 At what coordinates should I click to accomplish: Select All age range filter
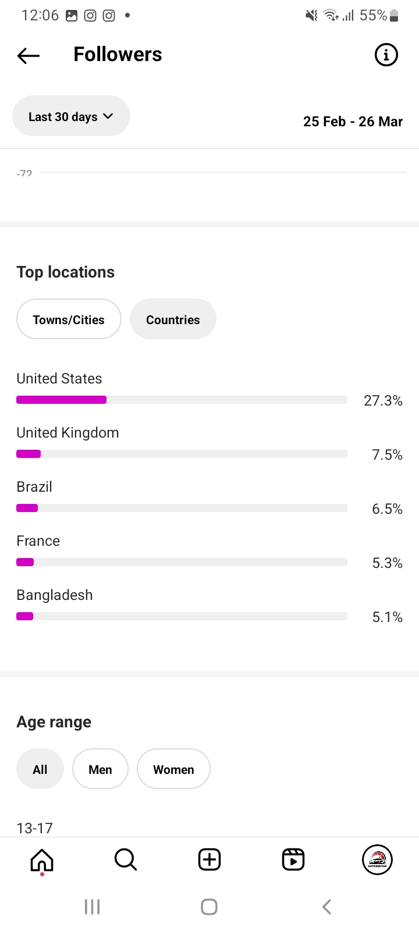click(40, 769)
